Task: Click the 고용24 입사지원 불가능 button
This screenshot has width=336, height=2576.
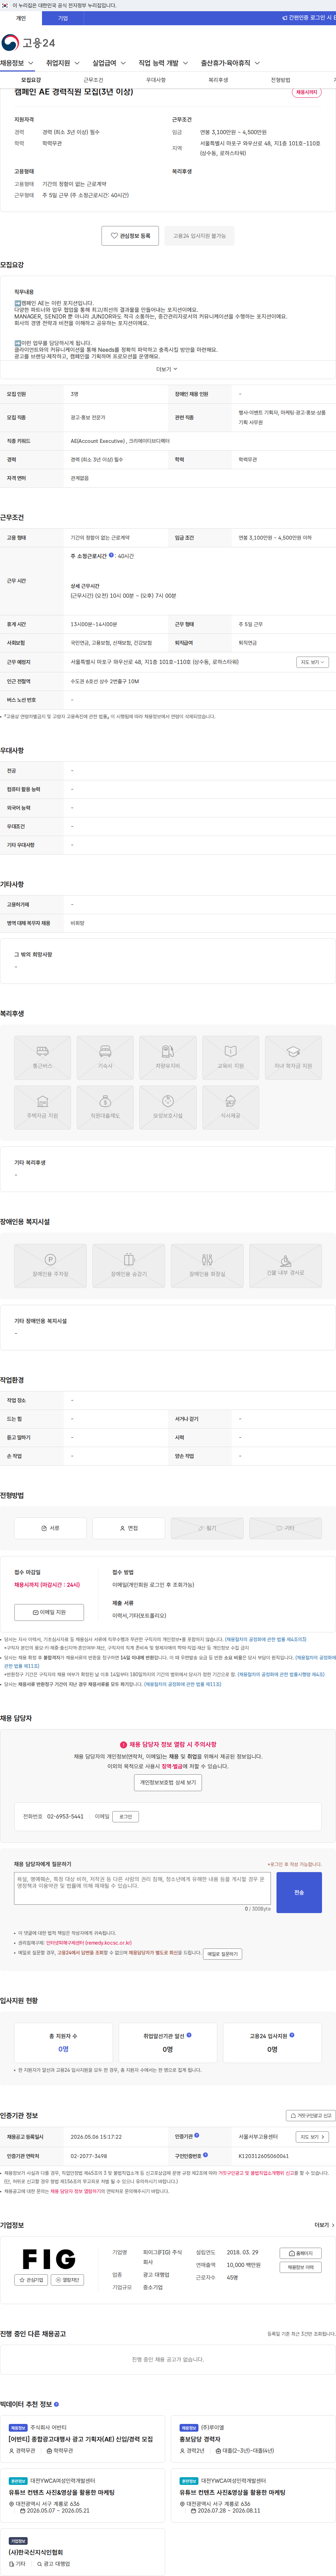Action: (199, 236)
